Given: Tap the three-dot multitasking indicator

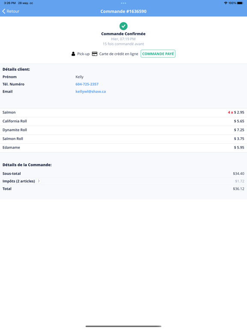Looking at the screenshot, I should click(x=123, y=3).
